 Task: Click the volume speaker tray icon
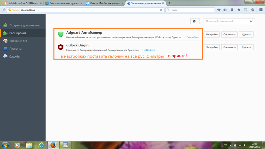pyautogui.click(x=244, y=145)
